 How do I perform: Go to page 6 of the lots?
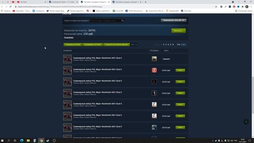[x=173, y=44]
